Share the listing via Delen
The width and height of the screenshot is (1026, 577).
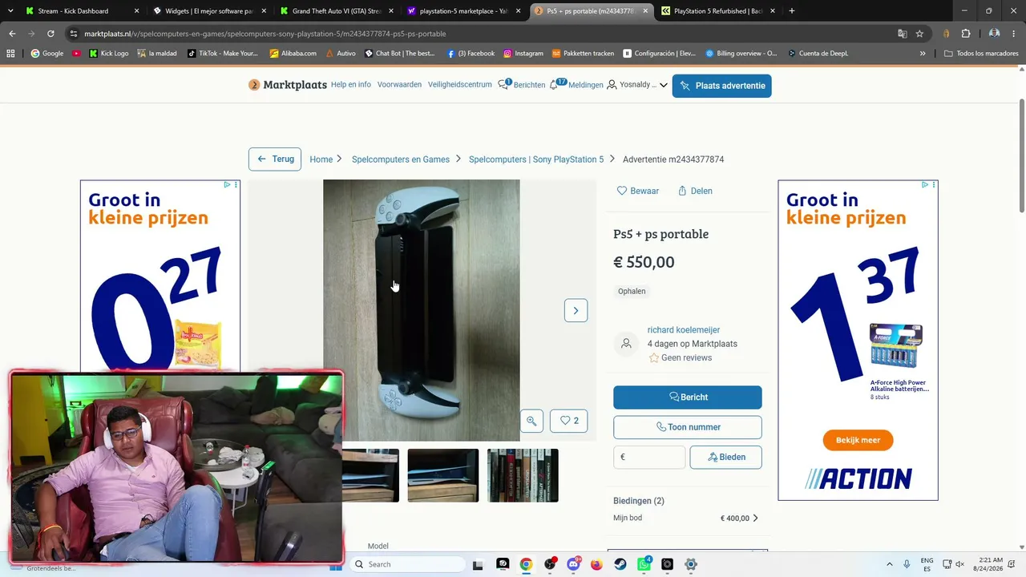(695, 191)
